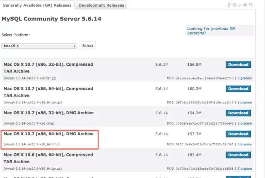Click the MD5 hash of the 156.5M download

(x=205, y=78)
